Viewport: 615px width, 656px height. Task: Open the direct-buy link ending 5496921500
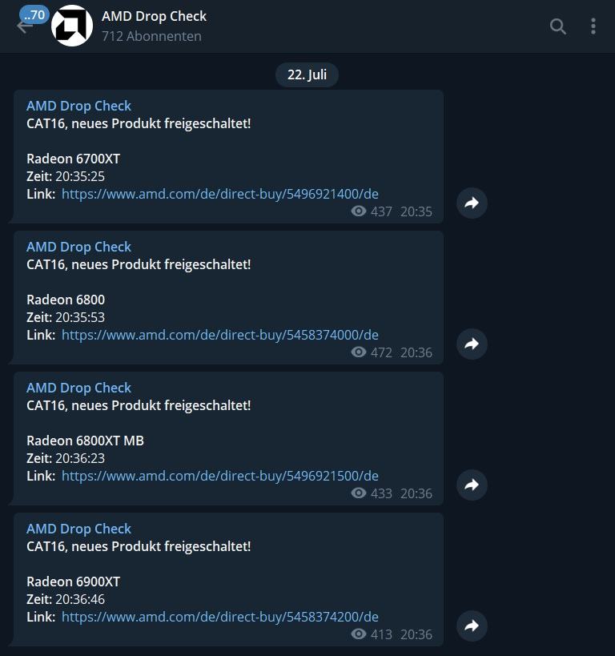pyautogui.click(x=220, y=476)
